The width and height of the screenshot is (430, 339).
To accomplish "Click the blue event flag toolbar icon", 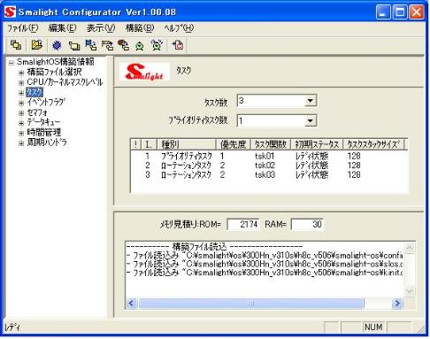I will point(91,45).
